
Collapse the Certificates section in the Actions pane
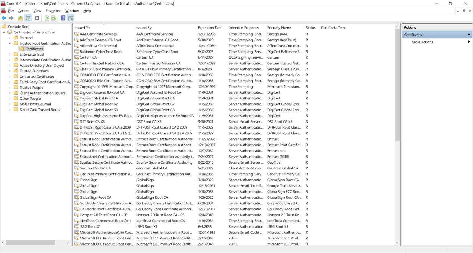469,35
